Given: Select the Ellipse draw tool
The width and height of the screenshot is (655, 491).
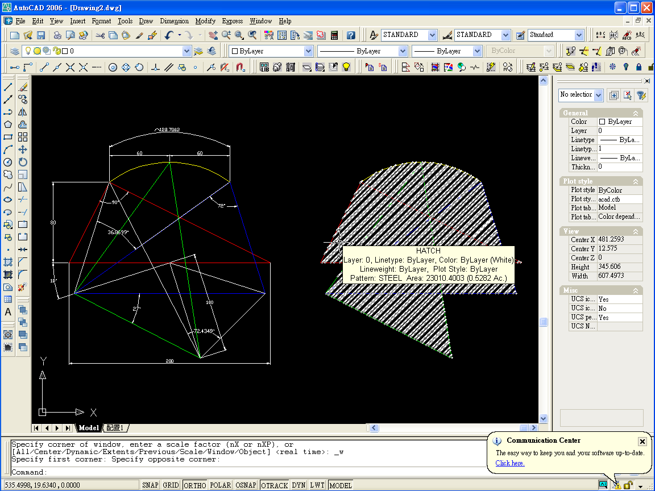Looking at the screenshot, I should point(8,199).
